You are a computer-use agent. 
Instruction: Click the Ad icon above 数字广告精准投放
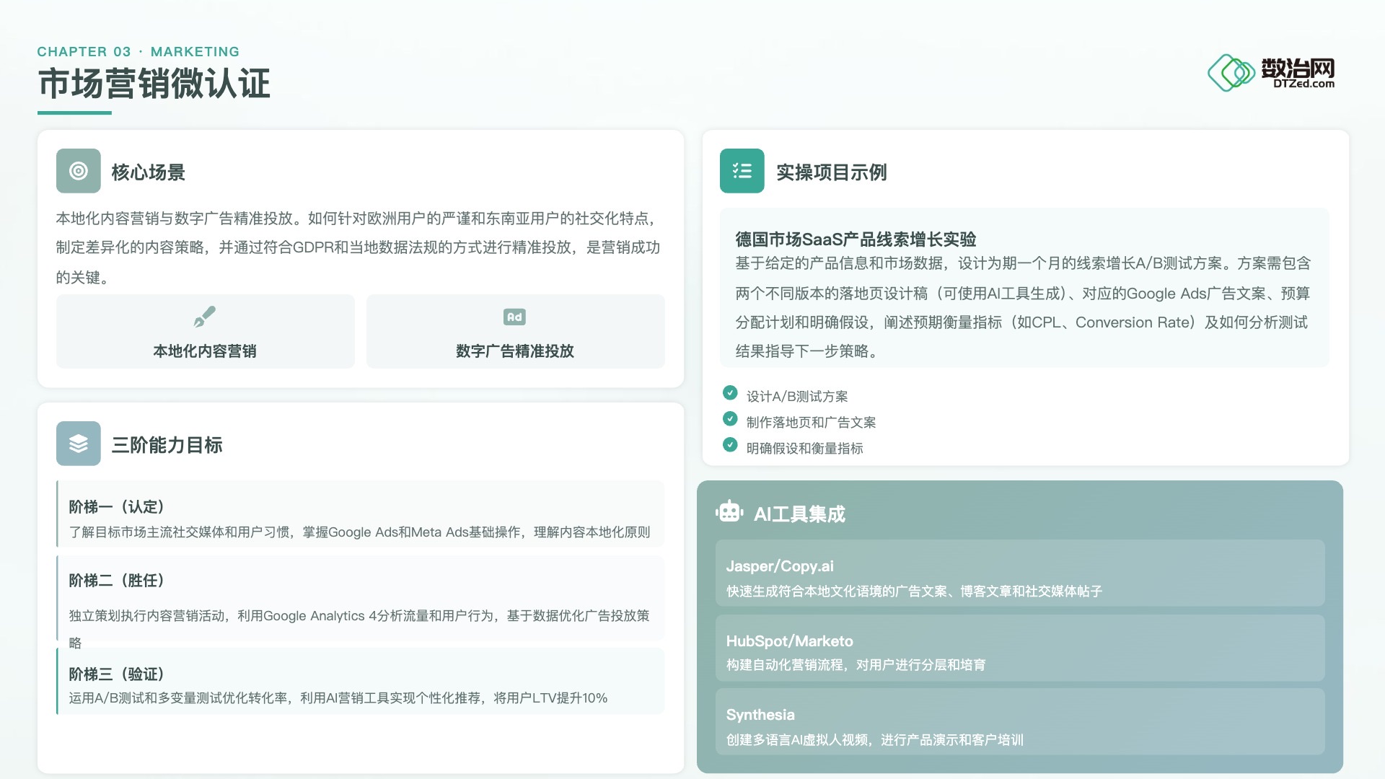pos(514,317)
